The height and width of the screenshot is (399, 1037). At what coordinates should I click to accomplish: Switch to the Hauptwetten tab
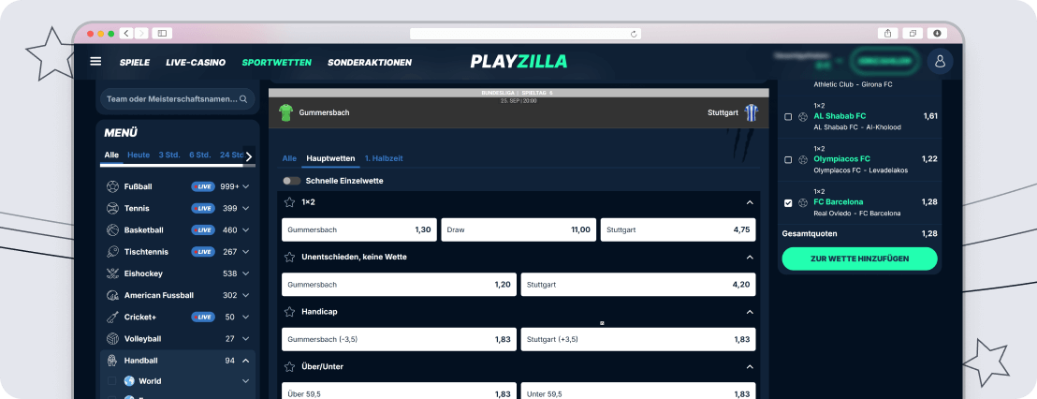click(x=330, y=158)
